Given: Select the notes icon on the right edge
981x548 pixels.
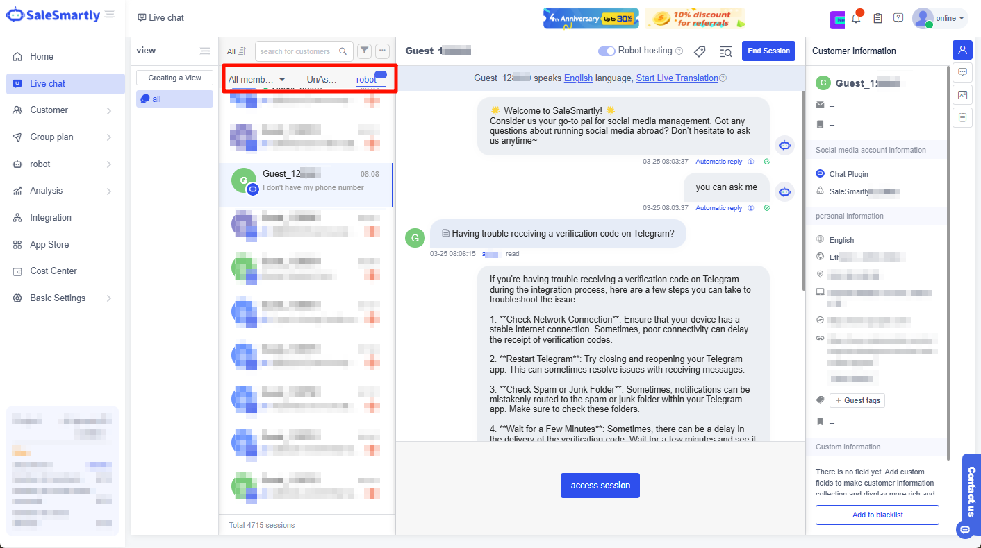Looking at the screenshot, I should (x=962, y=117).
